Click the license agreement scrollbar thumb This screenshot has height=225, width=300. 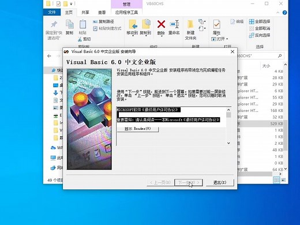(x=228, y=115)
